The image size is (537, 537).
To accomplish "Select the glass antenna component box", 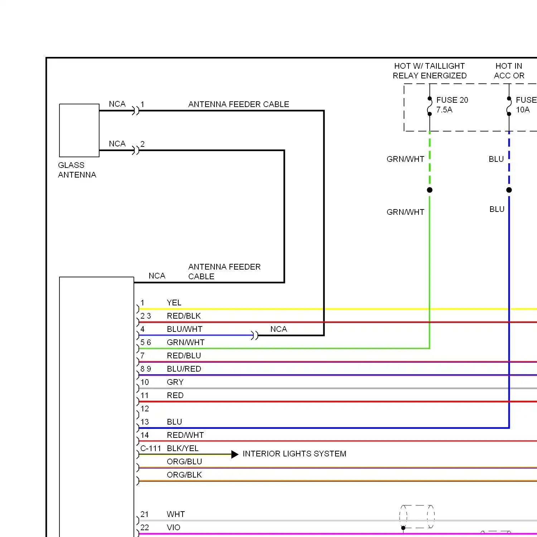I will tap(79, 130).
